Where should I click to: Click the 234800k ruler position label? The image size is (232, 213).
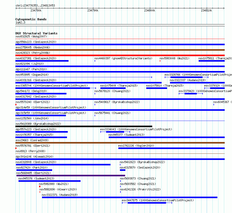(x=150, y=10)
